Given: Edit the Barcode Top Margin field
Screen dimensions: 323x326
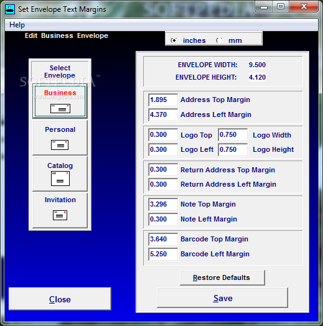Looking at the screenshot, I should coord(163,239).
